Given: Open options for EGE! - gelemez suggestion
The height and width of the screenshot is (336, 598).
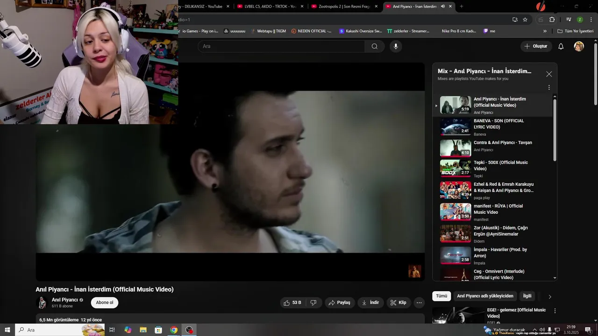Looking at the screenshot, I should [555, 311].
